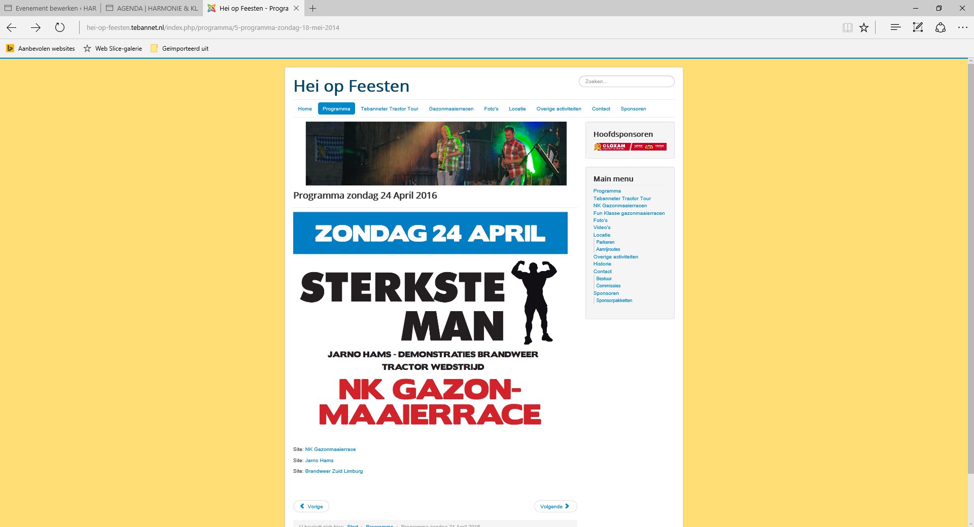This screenshot has height=527, width=974.
Task: Open the share icon in toolbar
Action: click(x=941, y=27)
